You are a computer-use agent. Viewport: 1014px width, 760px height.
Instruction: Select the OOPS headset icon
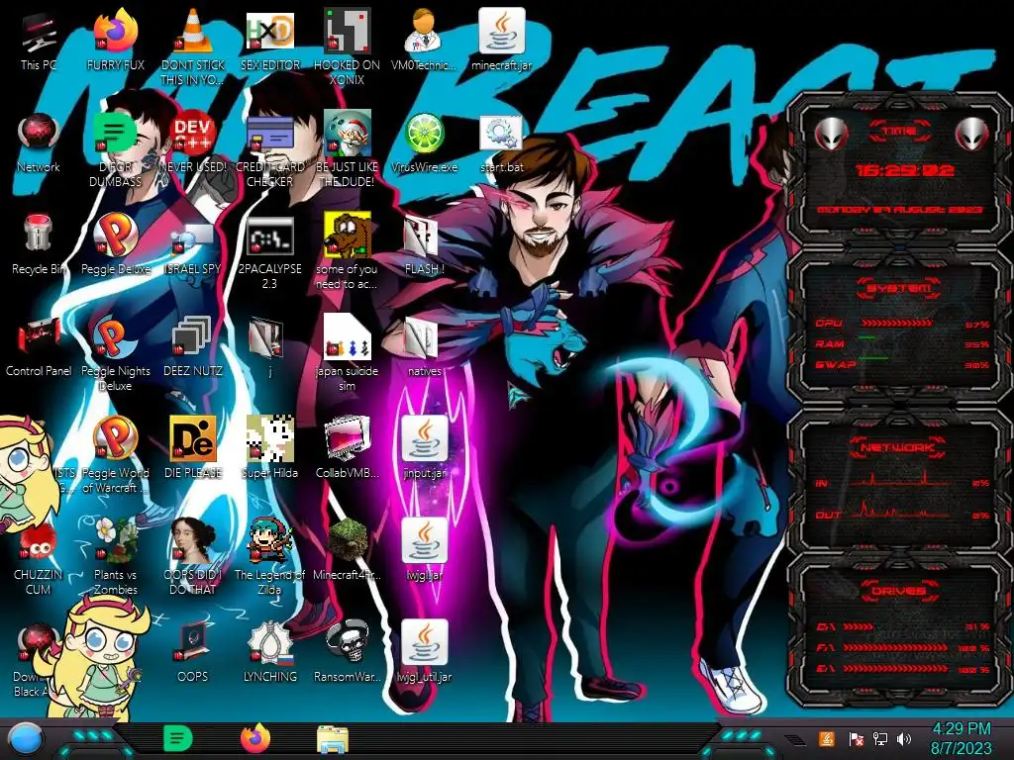tap(193, 643)
